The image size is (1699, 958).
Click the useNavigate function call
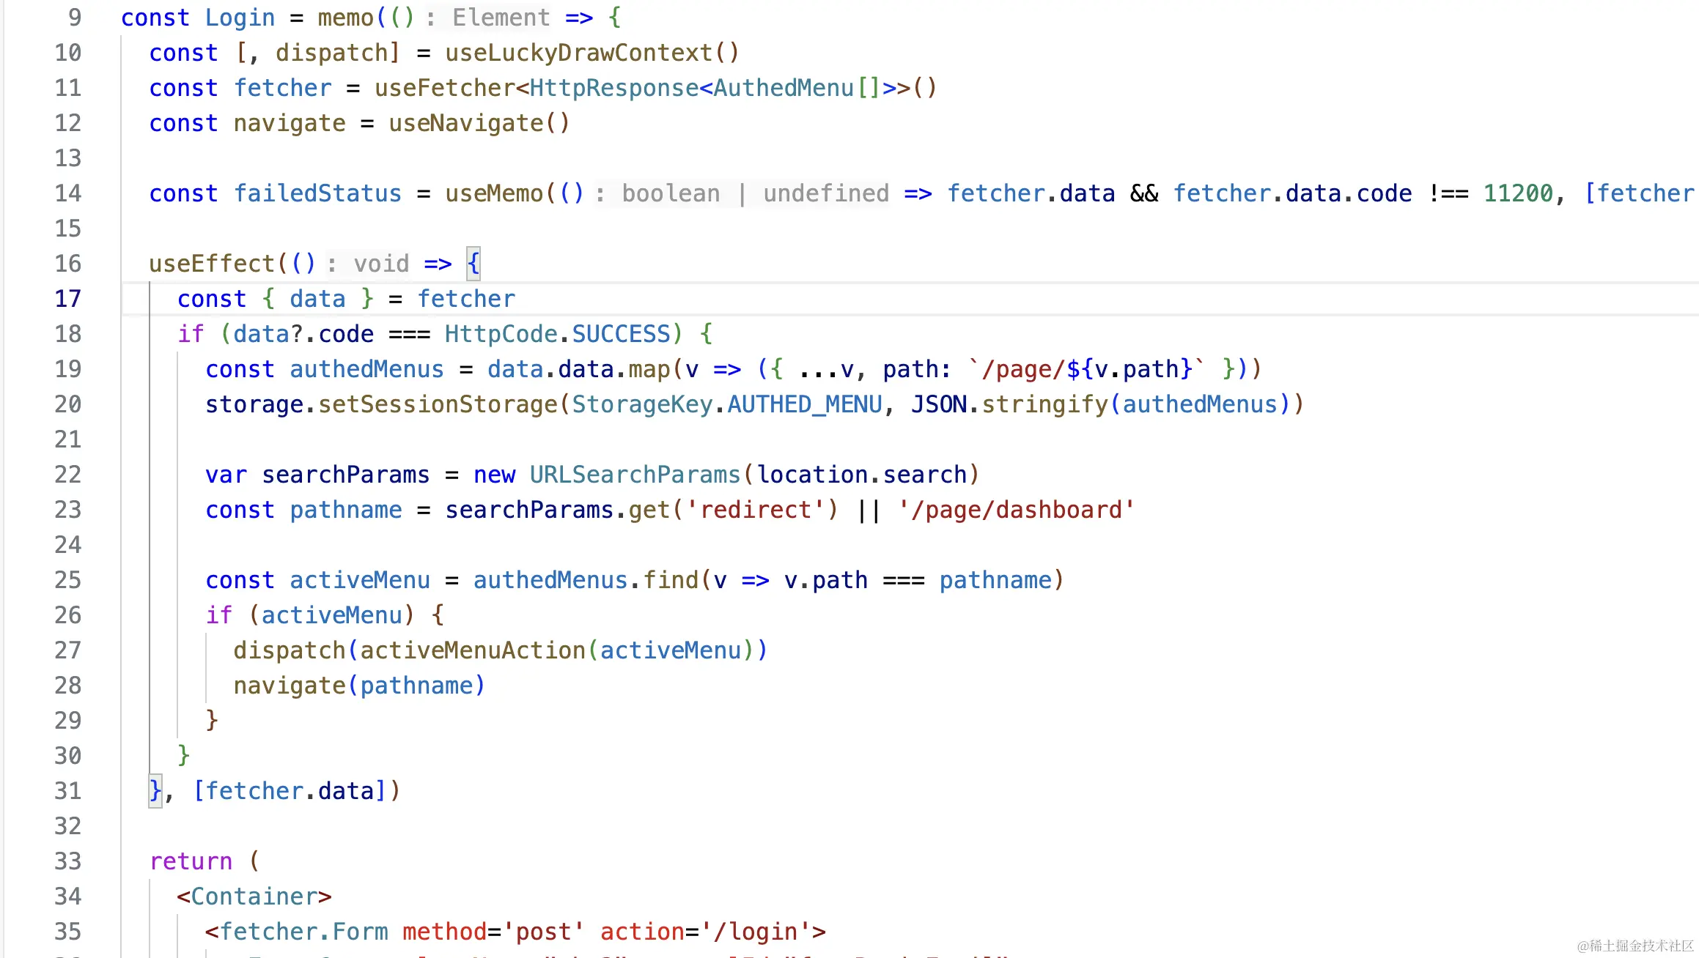[466, 123]
